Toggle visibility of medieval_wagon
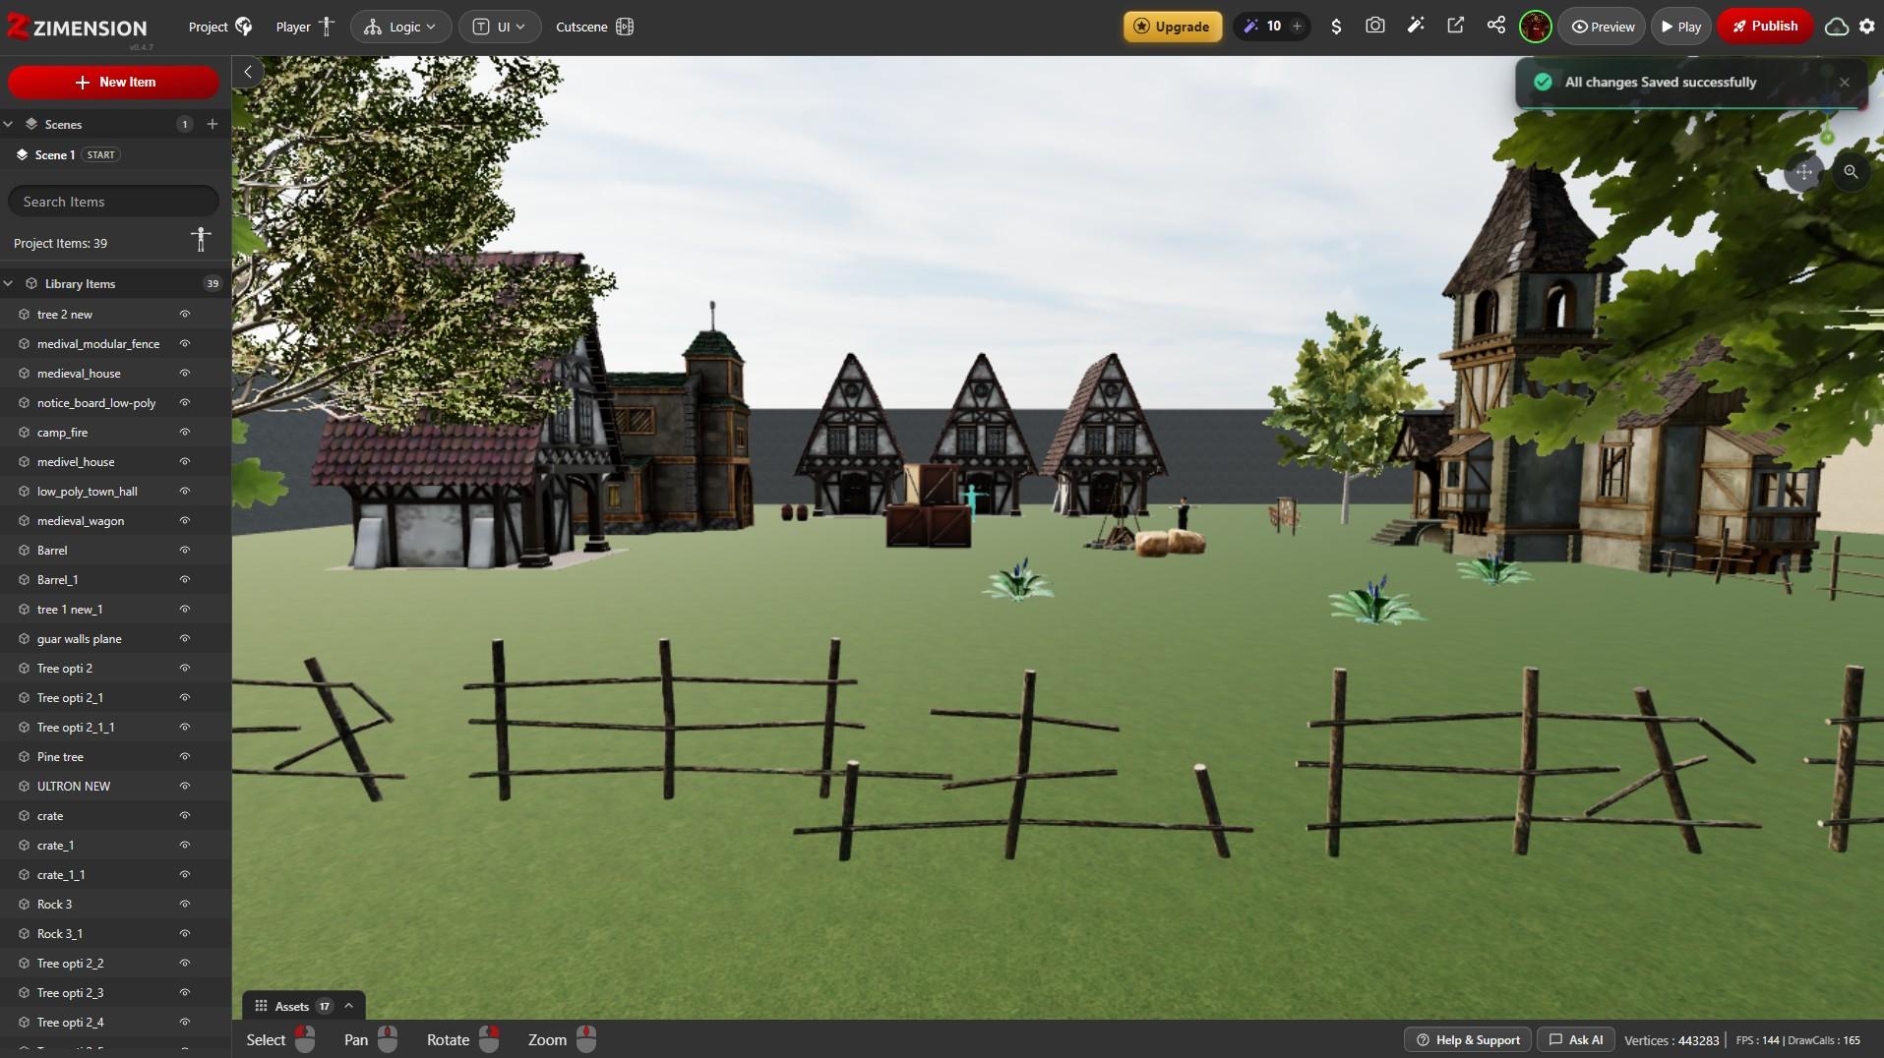This screenshot has height=1058, width=1884. (184, 521)
